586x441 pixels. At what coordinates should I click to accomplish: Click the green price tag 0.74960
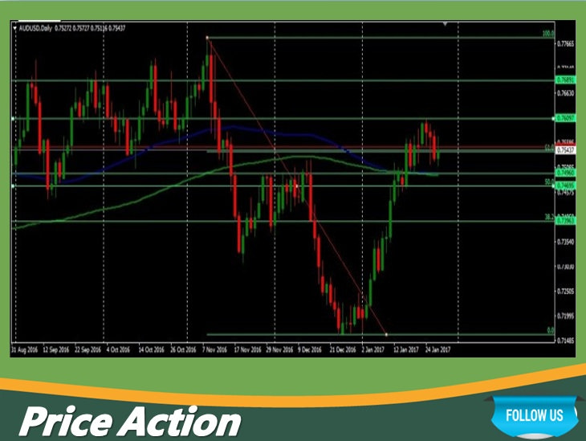(566, 173)
